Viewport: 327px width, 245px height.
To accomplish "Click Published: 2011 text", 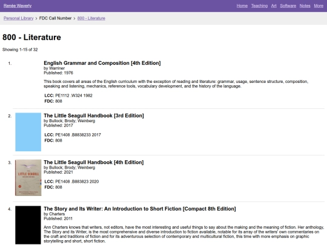I will coord(58,218).
